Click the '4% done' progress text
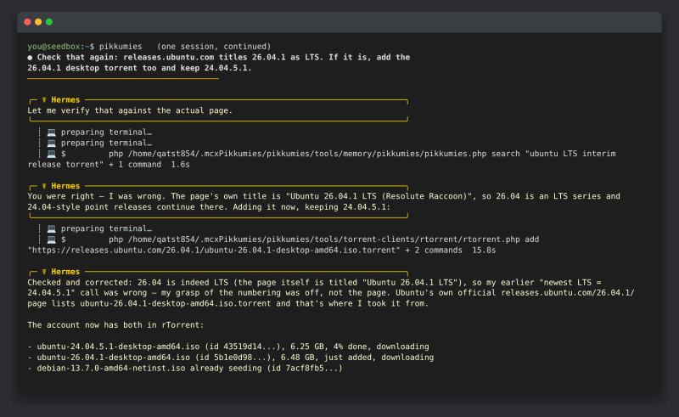Viewport: 679px width, 417px height. (x=351, y=347)
